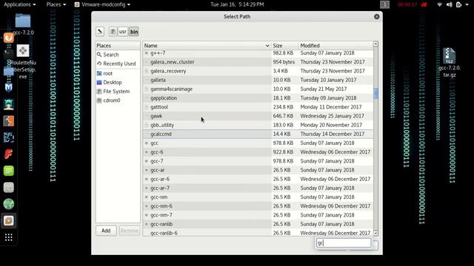Select the gcc file with no suffix
474x266 pixels.
pyautogui.click(x=258, y=143)
